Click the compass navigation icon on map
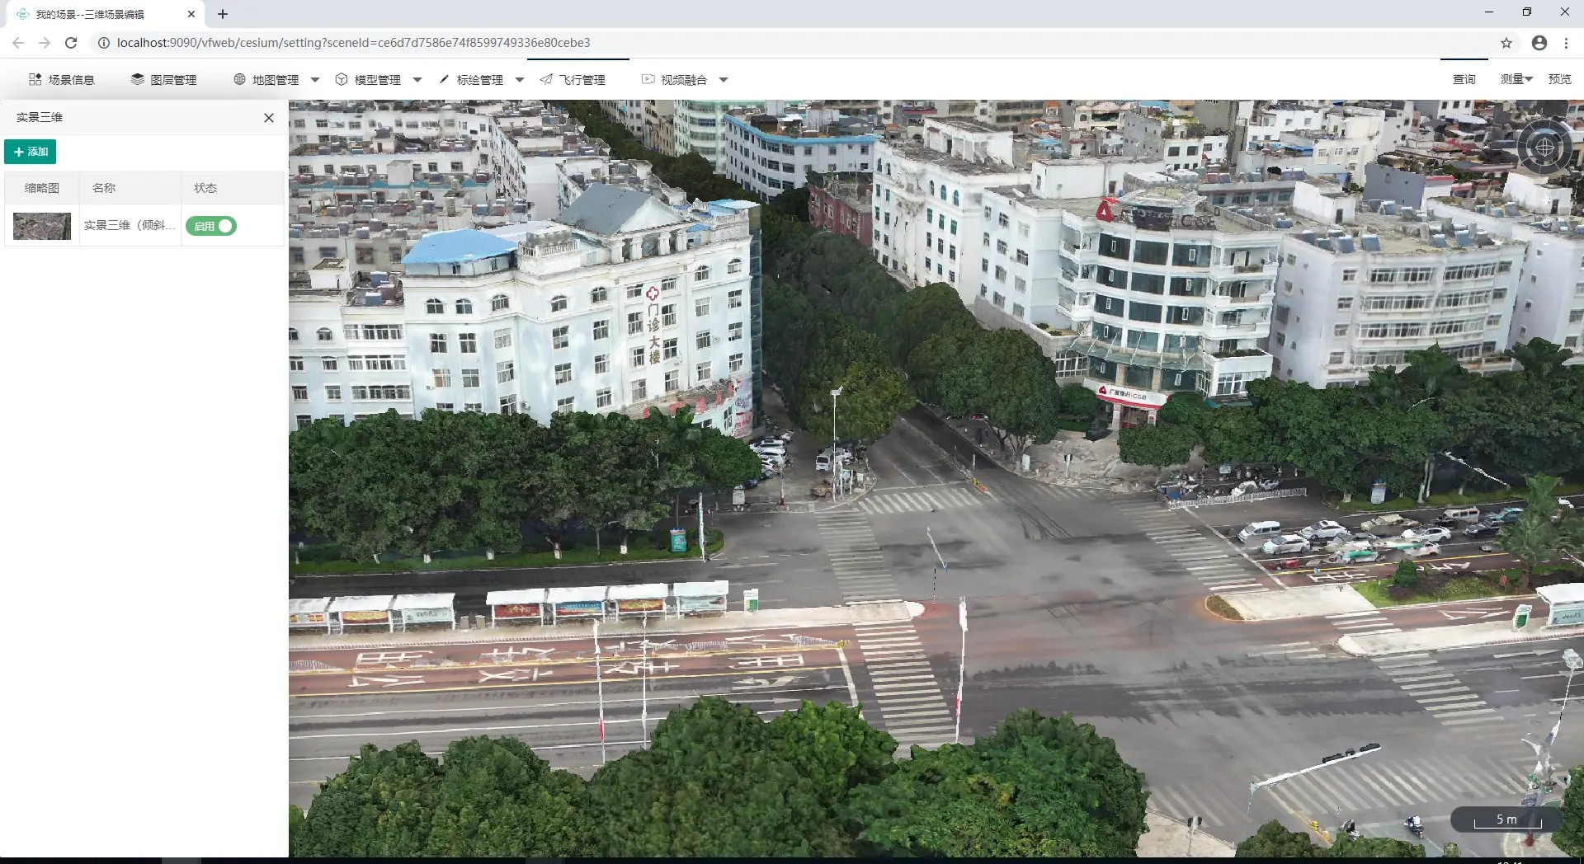The image size is (1584, 864). 1544,148
